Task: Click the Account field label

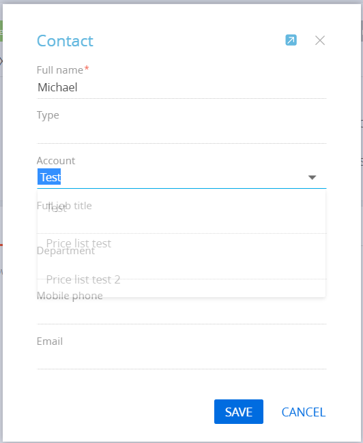Action: (x=56, y=160)
